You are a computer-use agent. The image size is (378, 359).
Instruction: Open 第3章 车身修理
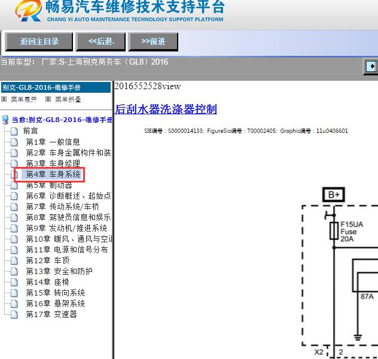pyautogui.click(x=53, y=163)
